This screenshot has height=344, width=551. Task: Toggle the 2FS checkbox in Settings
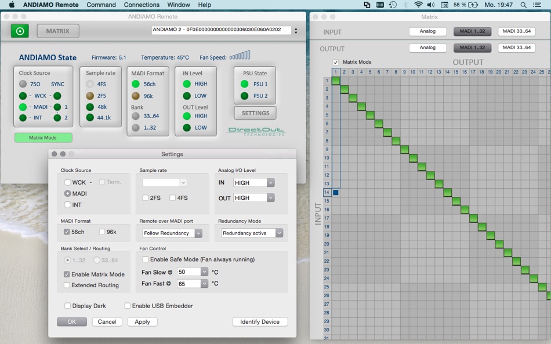pos(146,197)
